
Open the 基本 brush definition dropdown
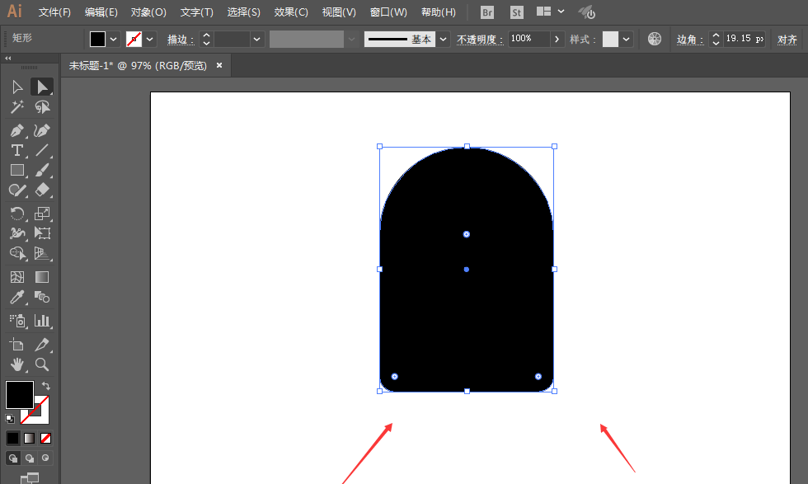click(x=444, y=40)
